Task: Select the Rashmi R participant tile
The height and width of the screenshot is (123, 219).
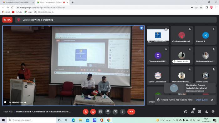Action: pos(206,35)
